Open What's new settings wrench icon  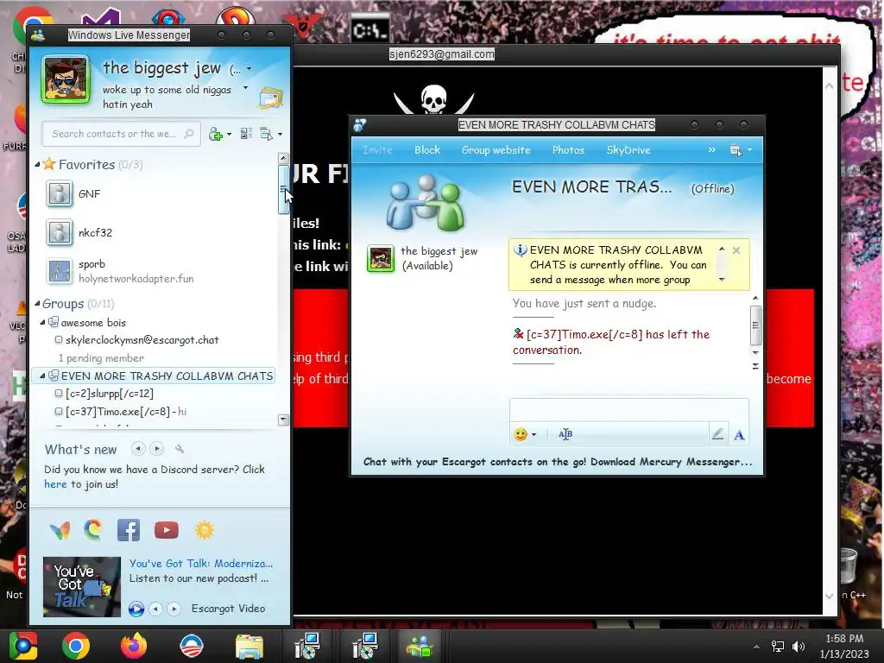point(180,449)
